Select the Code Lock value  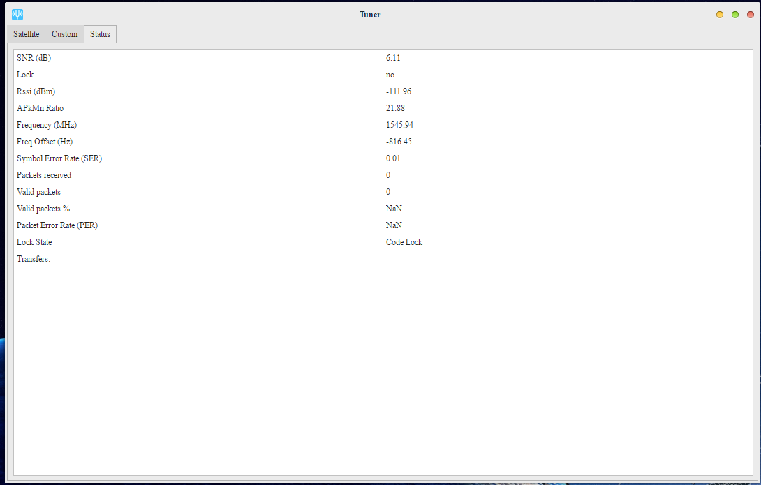(404, 242)
